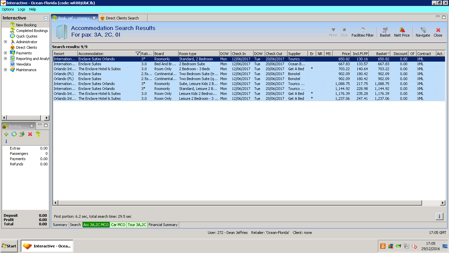Viewport: 449px width, 253px height.
Task: Switch to the Direct Clients Search tab
Action: 122,18
